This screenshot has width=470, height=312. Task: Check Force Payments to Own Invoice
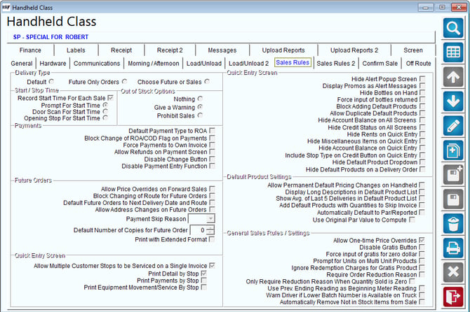coord(213,145)
